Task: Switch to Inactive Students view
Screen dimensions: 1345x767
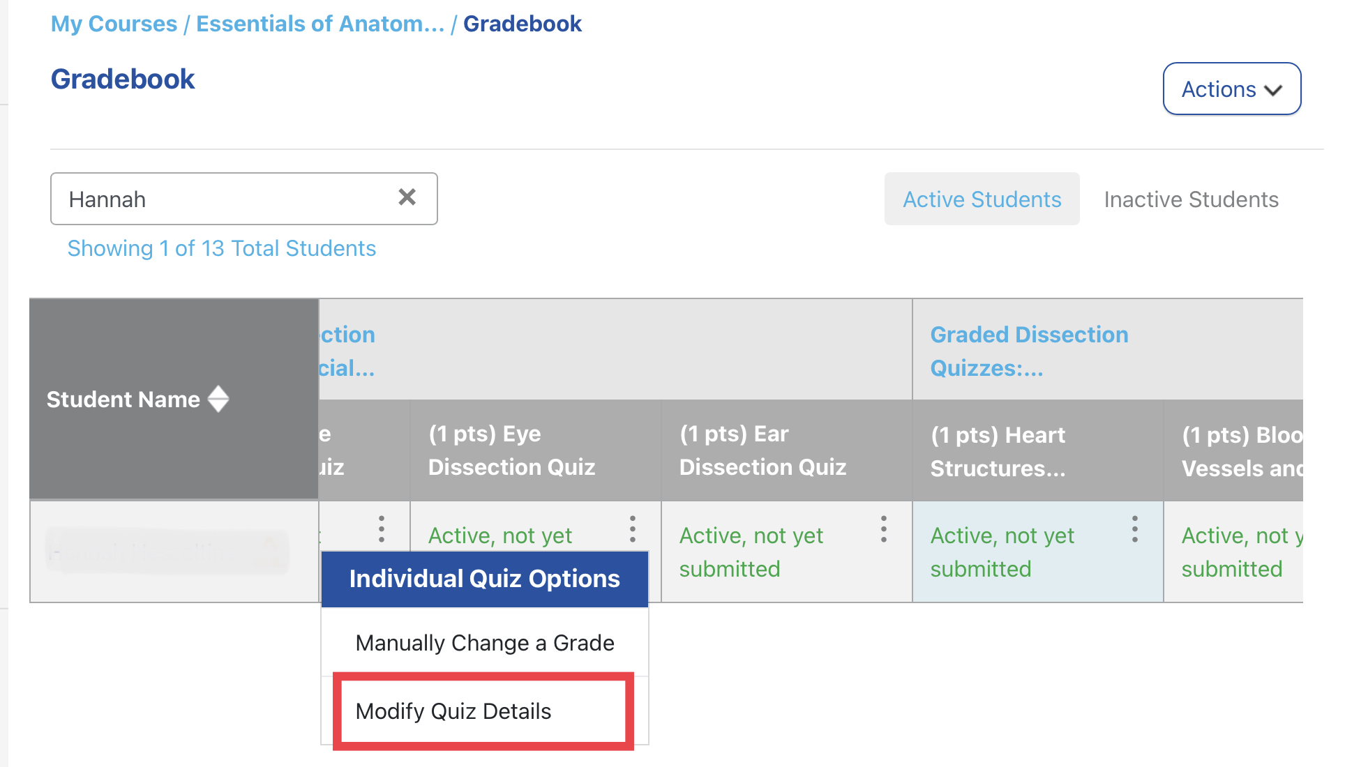Action: (x=1191, y=199)
